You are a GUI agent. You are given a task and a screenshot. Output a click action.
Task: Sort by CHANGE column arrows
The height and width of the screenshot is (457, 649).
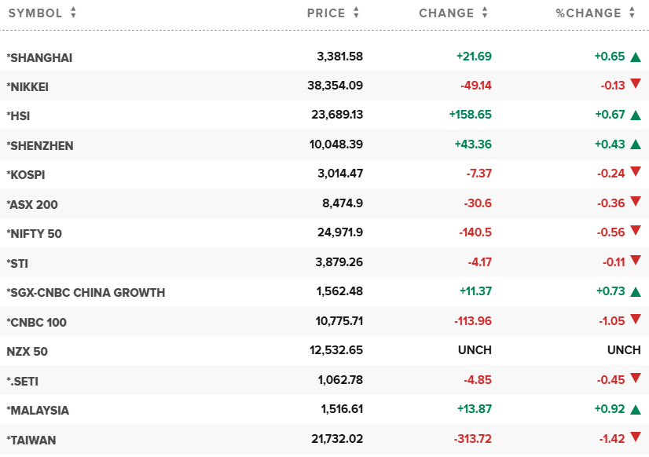(485, 13)
